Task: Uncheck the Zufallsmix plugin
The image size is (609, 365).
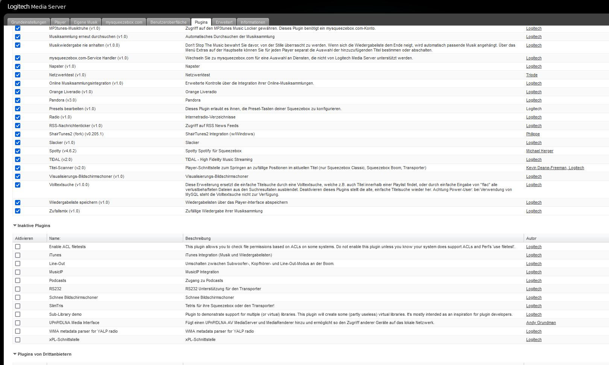Action: 18,211
